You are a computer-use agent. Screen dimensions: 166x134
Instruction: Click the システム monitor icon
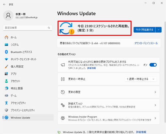coord(6,44)
